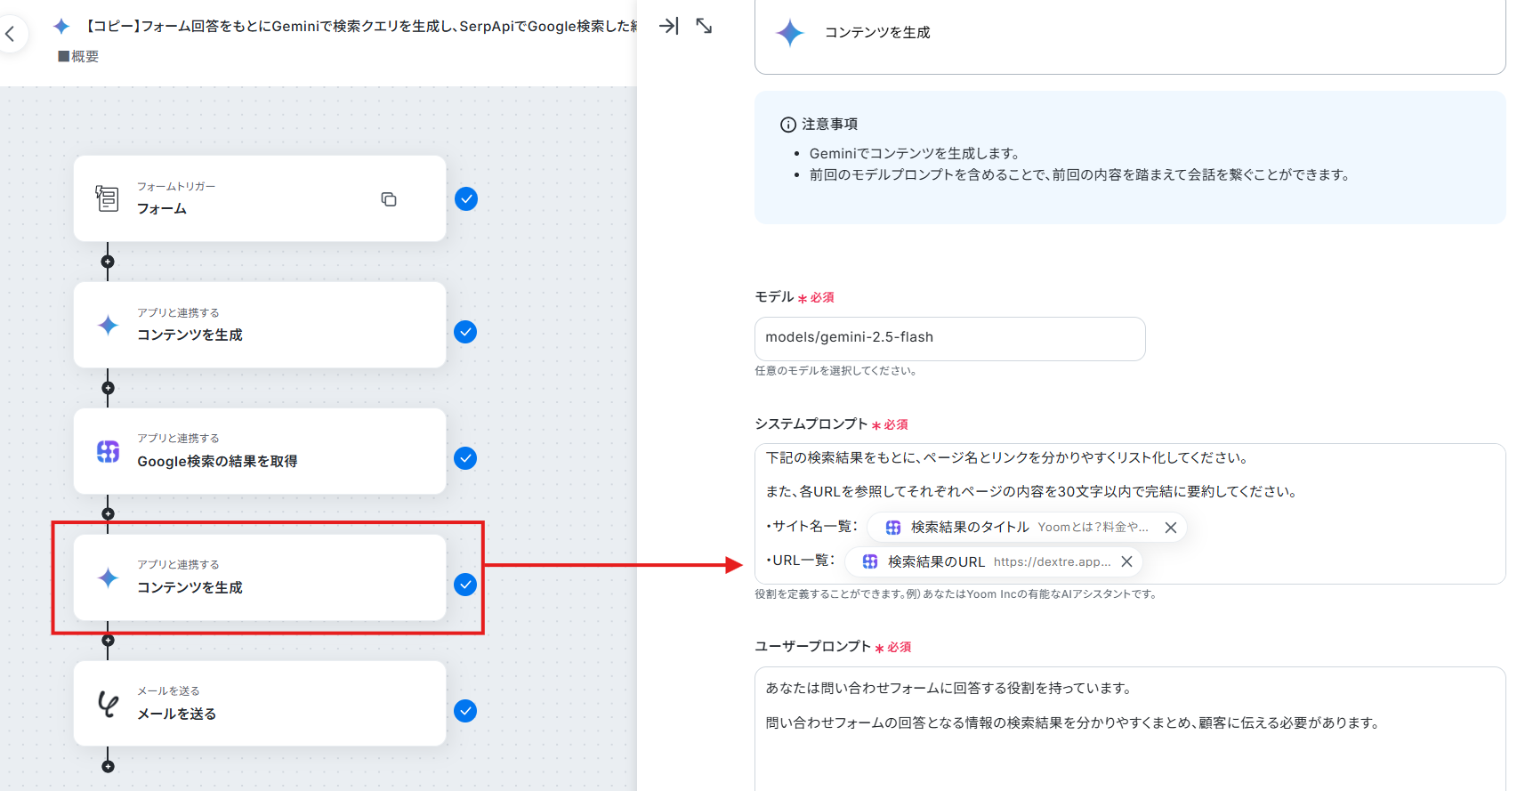Expand the panel with the diagonal arrows icon
The height and width of the screenshot is (791, 1517).
pyautogui.click(x=704, y=26)
